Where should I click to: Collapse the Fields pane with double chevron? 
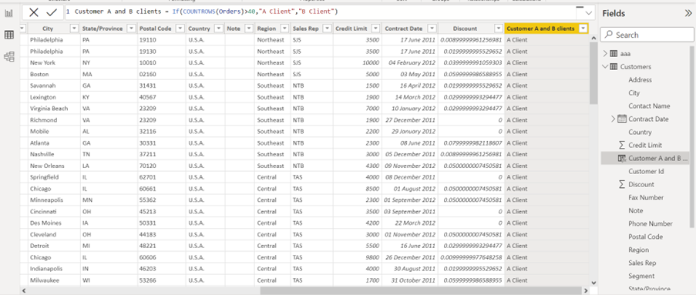coord(688,13)
